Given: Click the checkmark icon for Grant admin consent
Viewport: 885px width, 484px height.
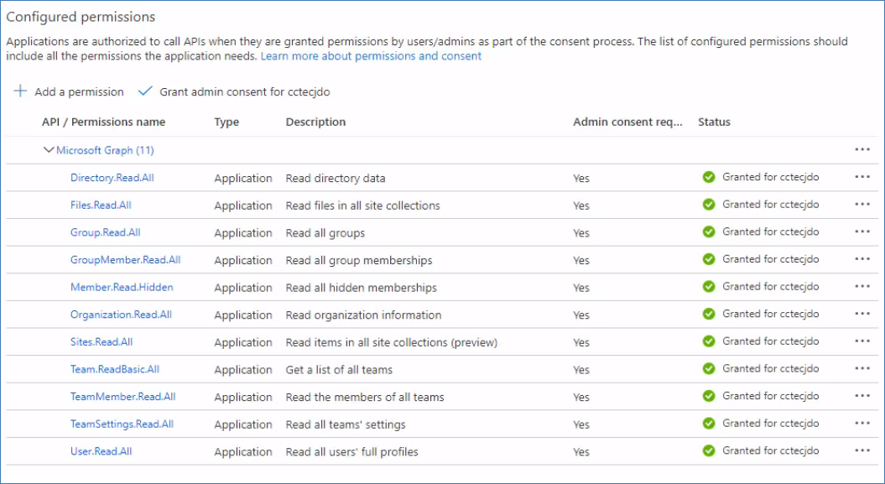Looking at the screenshot, I should click(x=145, y=91).
